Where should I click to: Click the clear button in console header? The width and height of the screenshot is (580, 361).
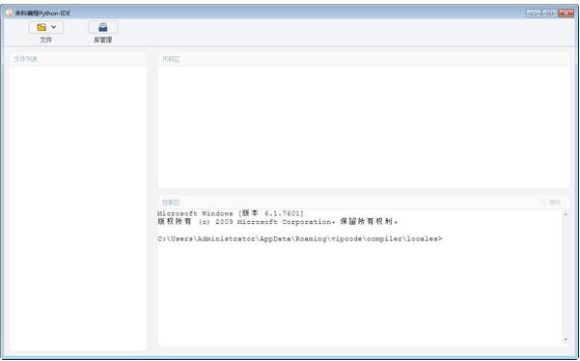pyautogui.click(x=551, y=202)
